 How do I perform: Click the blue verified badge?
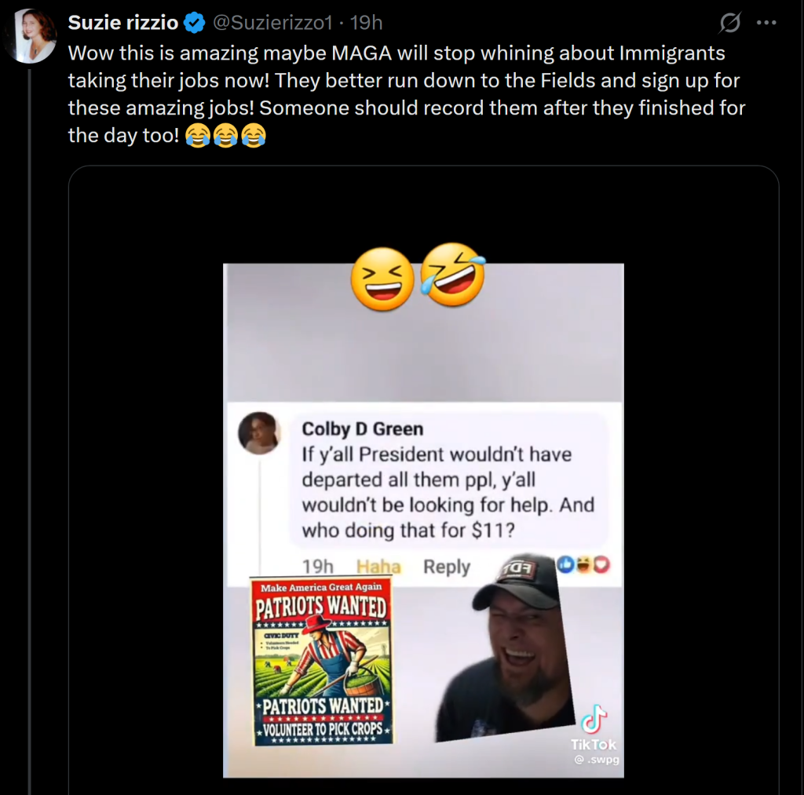pyautogui.click(x=194, y=24)
